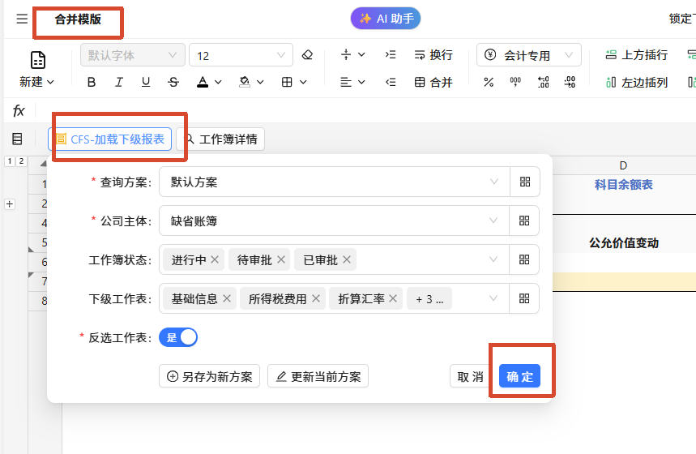Image resolution: width=696 pixels, height=454 pixels.
Task: Click the CFS-加载下级报表 button
Action: 109,139
